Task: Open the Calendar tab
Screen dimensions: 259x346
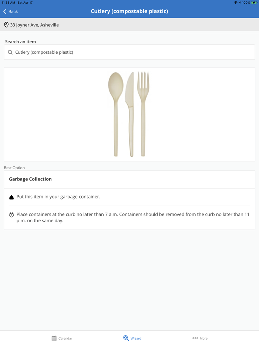Action: pos(62,338)
